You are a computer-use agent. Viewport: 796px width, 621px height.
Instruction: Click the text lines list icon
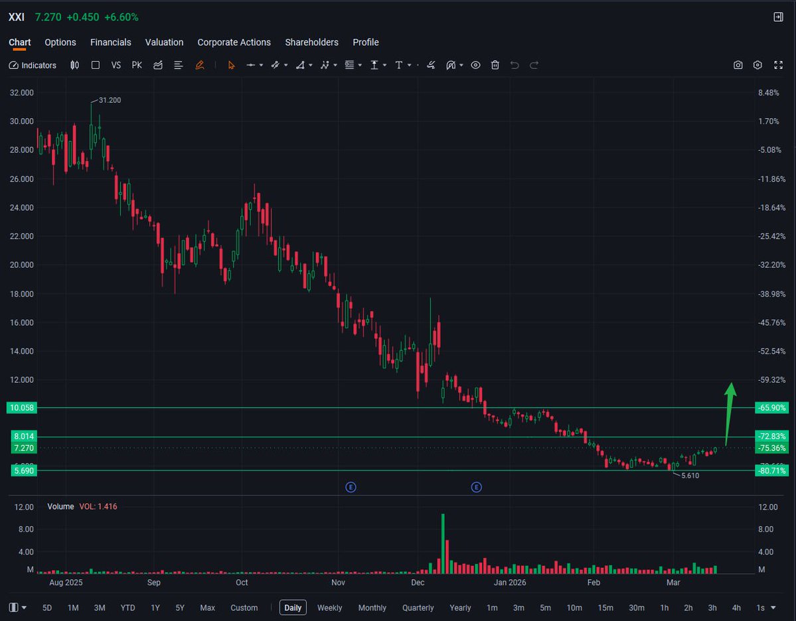click(x=178, y=65)
